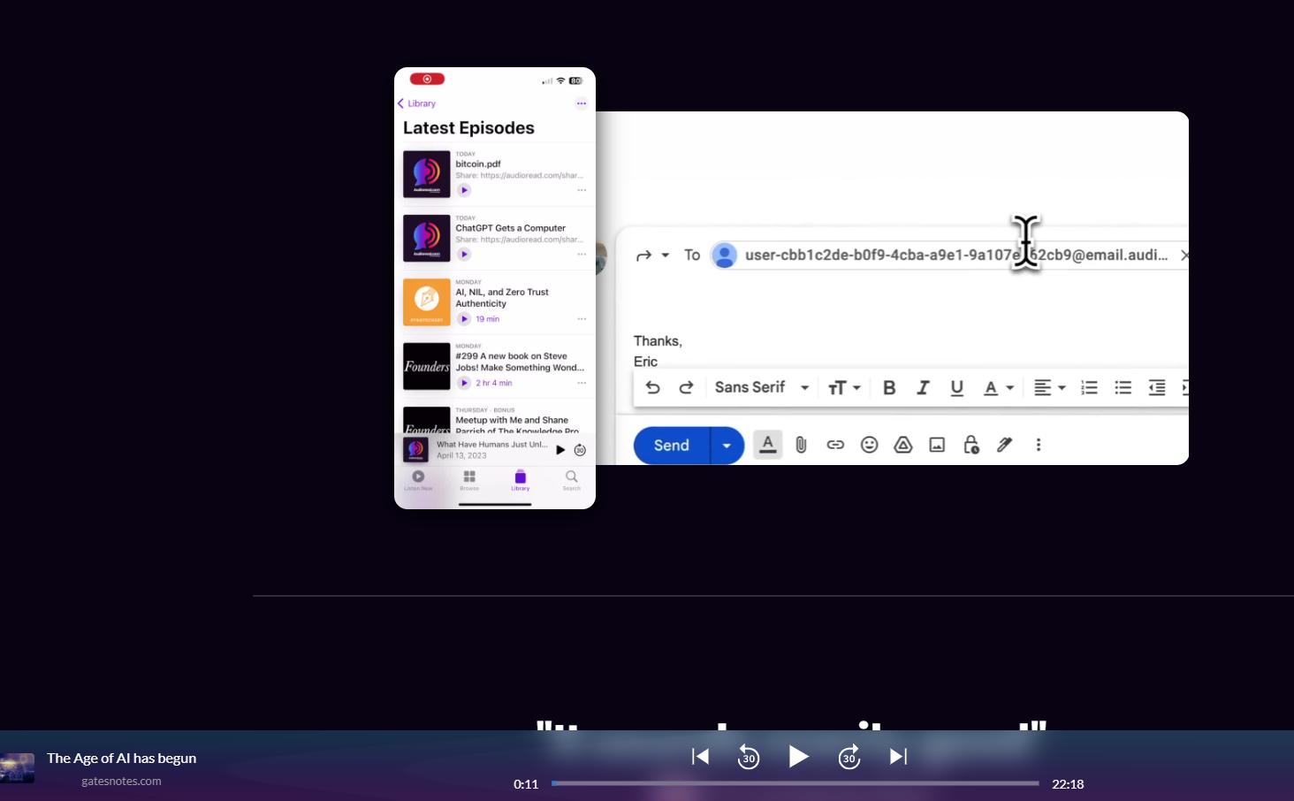
Task: Attach a file using the paperclip icon
Action: point(801,445)
